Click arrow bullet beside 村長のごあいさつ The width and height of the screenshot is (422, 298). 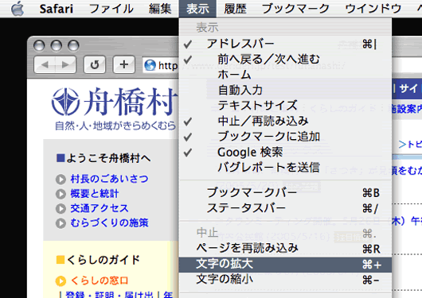(x=61, y=180)
